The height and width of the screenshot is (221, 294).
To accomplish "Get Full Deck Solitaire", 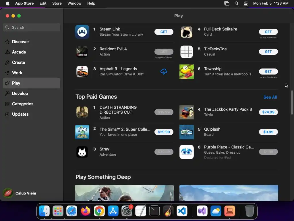I will click(x=268, y=32).
